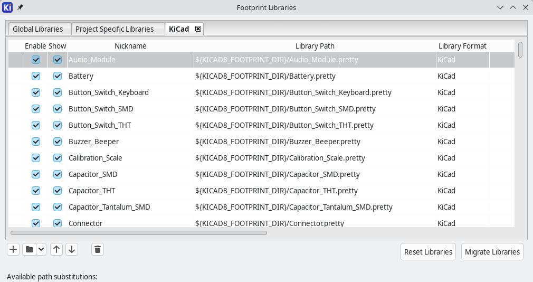
Task: Click Buzzer_Beeper.pretty library path cell
Action: [315, 141]
